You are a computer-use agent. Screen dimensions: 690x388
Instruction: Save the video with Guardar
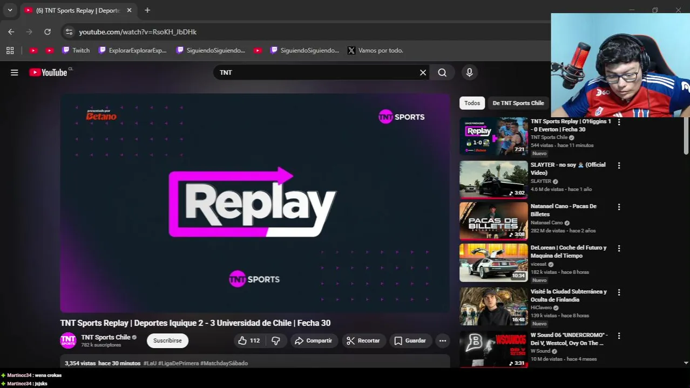pyautogui.click(x=410, y=341)
